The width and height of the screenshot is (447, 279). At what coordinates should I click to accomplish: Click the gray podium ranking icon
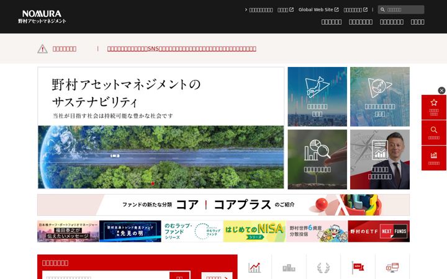pyautogui.click(x=289, y=268)
